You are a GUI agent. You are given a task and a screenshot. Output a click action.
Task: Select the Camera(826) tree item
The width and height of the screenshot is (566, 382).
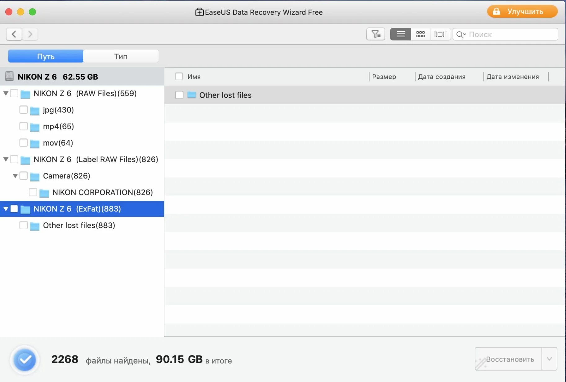click(x=67, y=176)
